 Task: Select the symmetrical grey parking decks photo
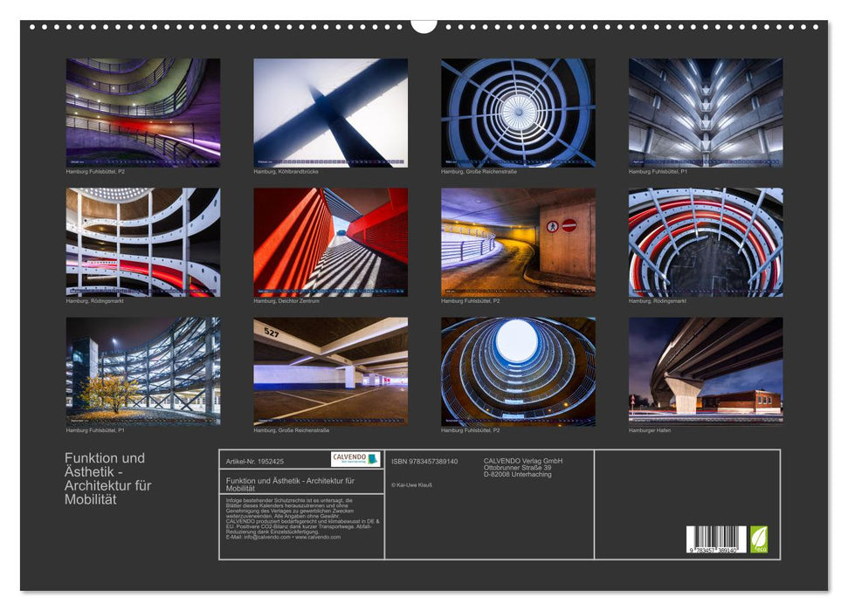pos(706,113)
